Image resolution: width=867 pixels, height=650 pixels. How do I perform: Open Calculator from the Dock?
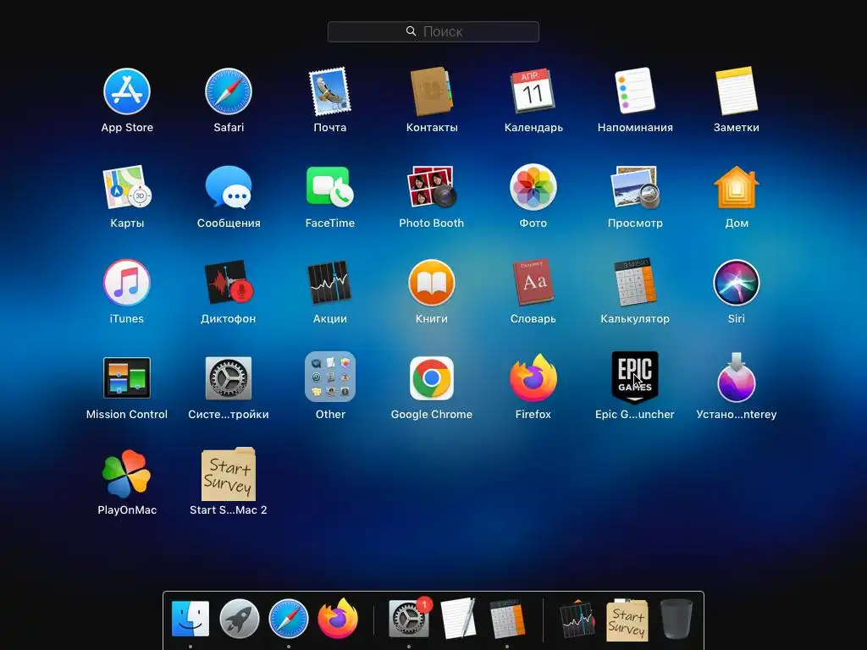[x=507, y=619]
